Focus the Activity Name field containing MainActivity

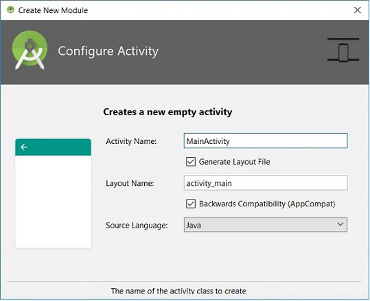266,141
